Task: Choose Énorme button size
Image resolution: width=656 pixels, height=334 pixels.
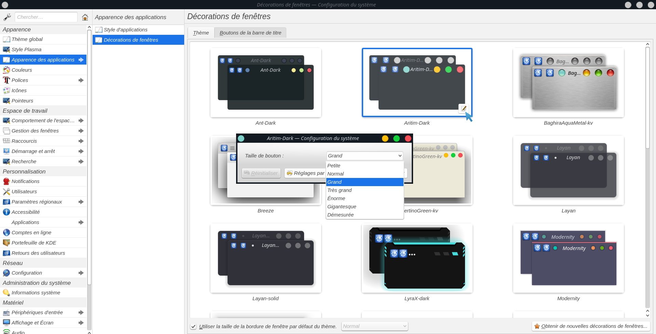Action: click(365, 198)
